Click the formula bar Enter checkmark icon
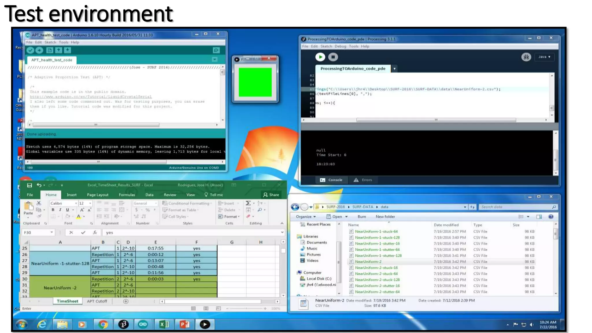The width and height of the screenshot is (592, 333). coord(83,232)
